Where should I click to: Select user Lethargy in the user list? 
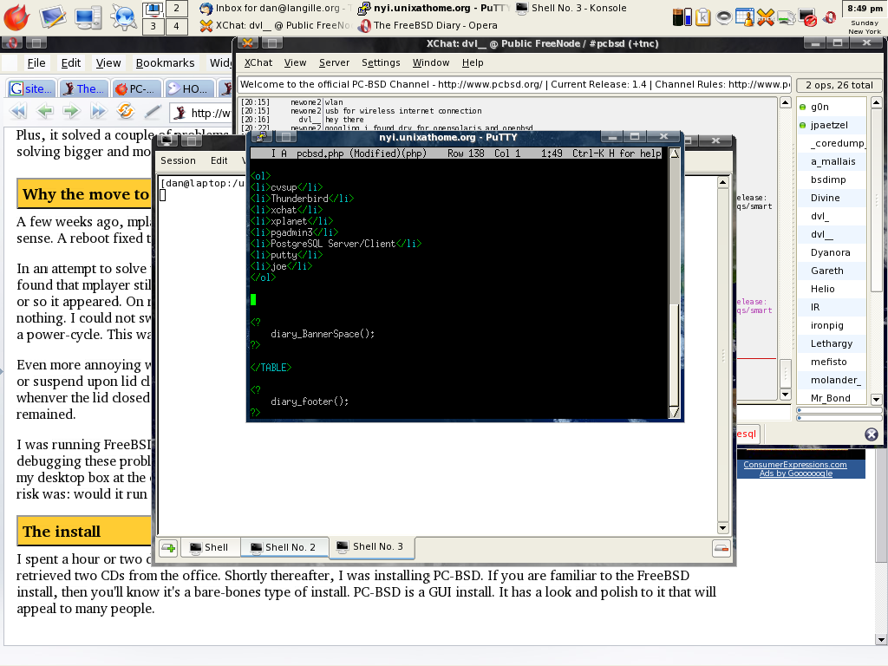coord(832,343)
